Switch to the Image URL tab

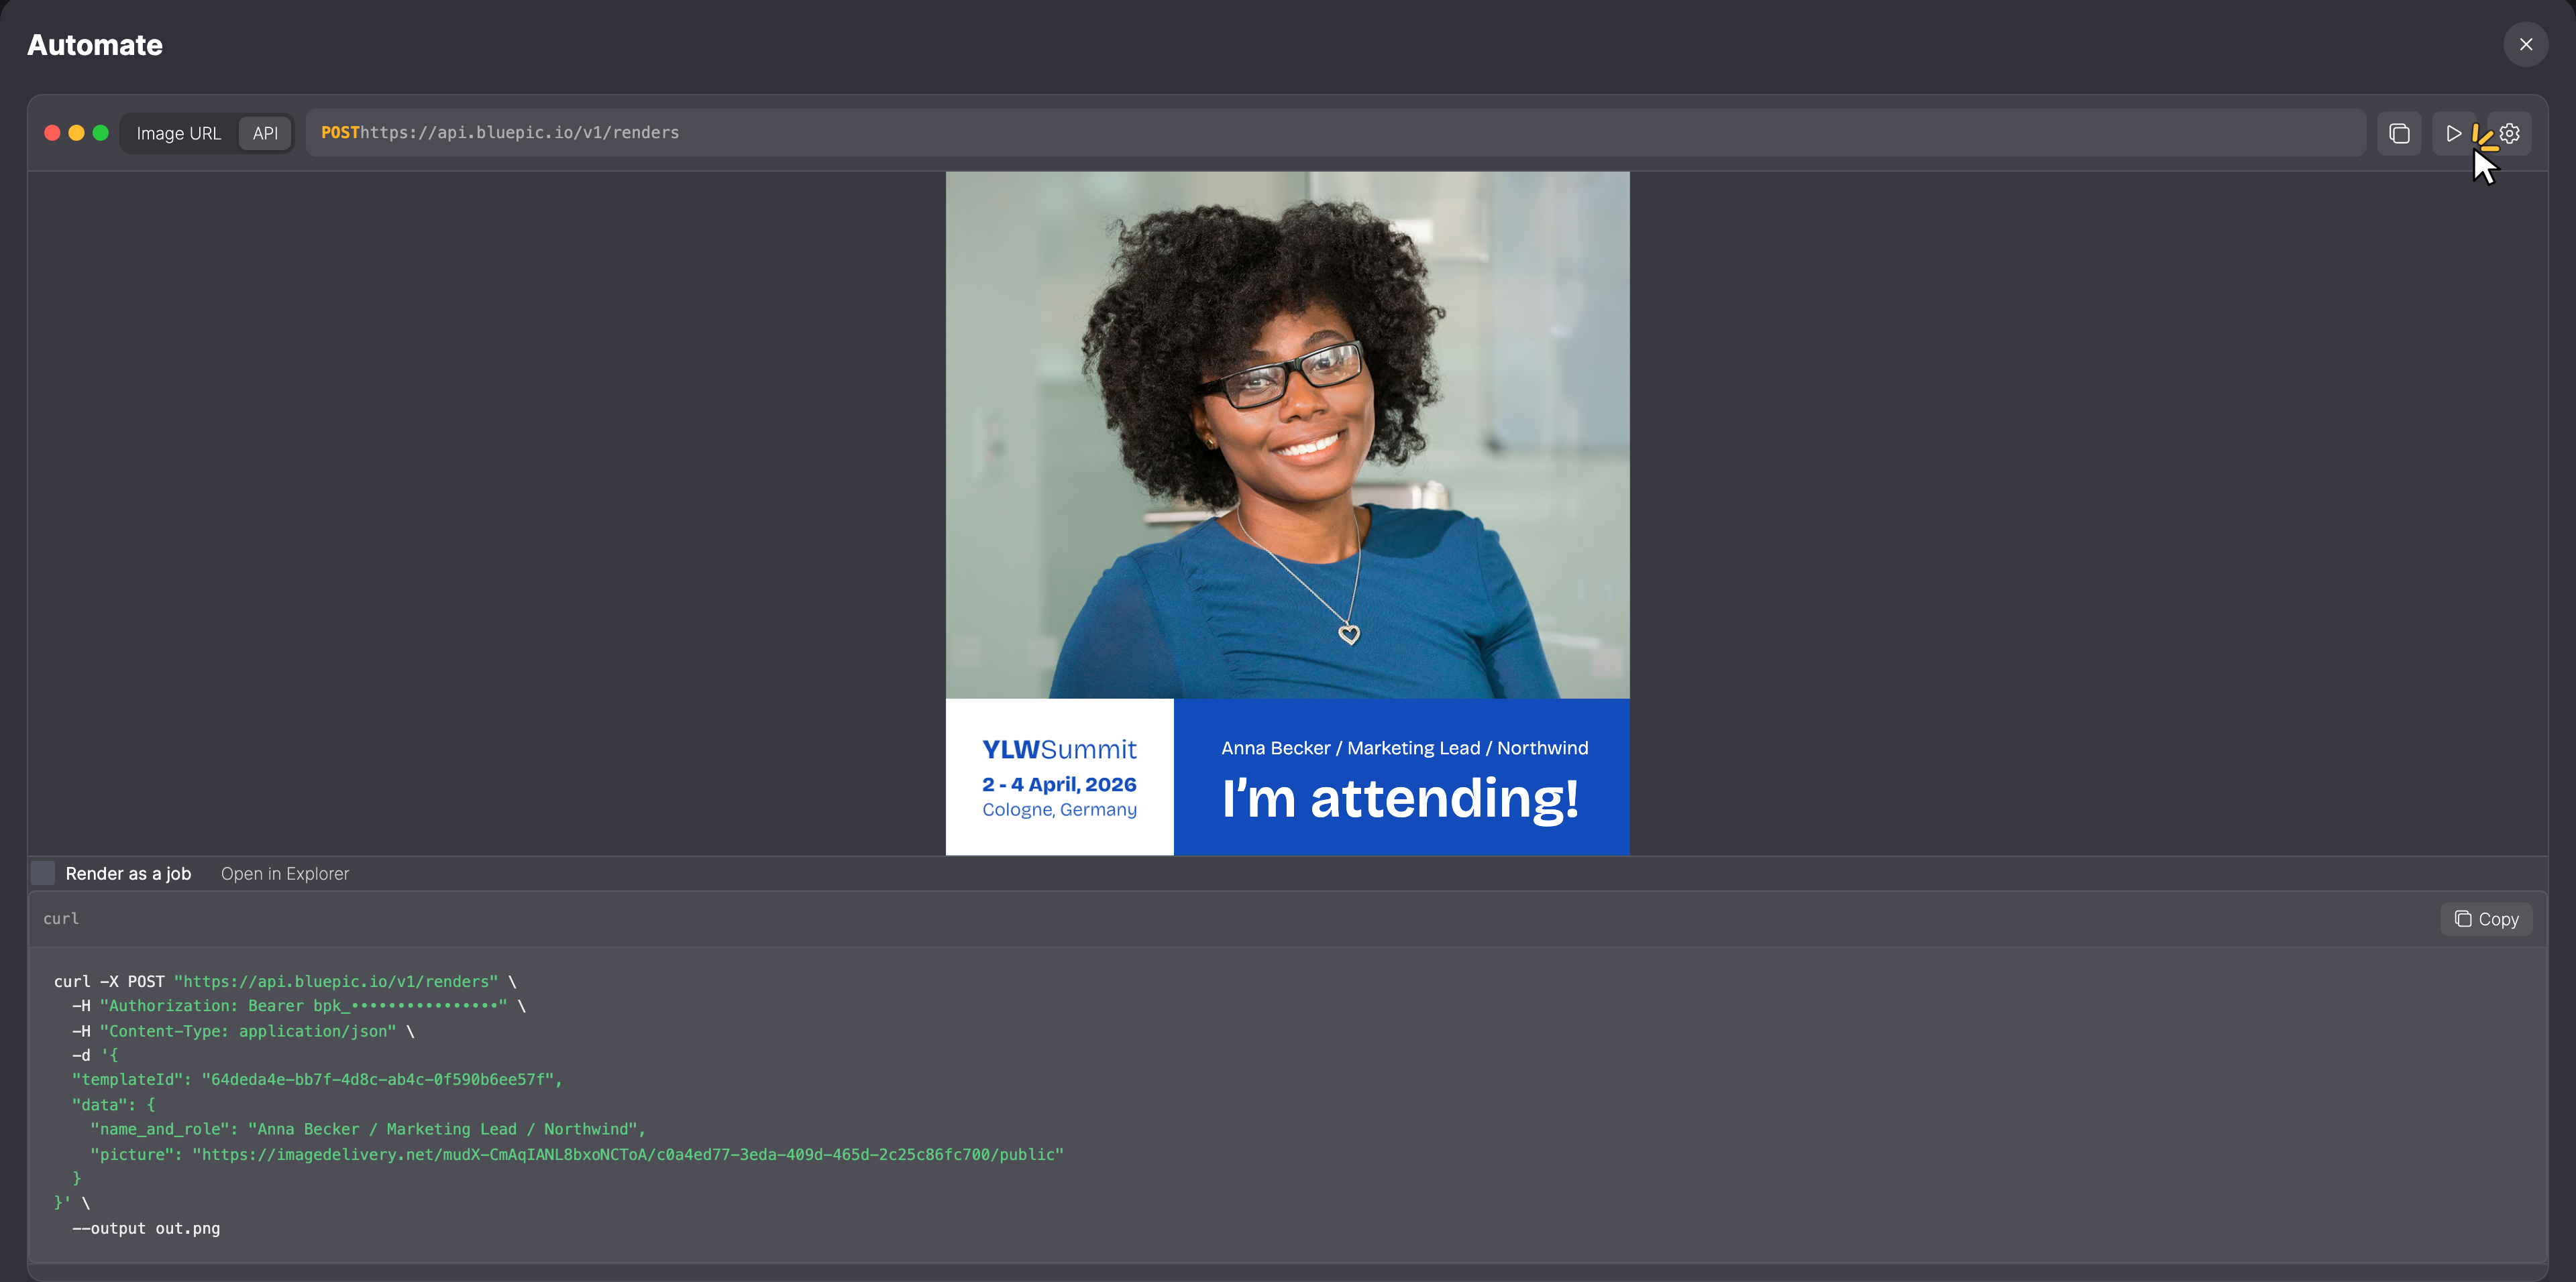click(178, 133)
